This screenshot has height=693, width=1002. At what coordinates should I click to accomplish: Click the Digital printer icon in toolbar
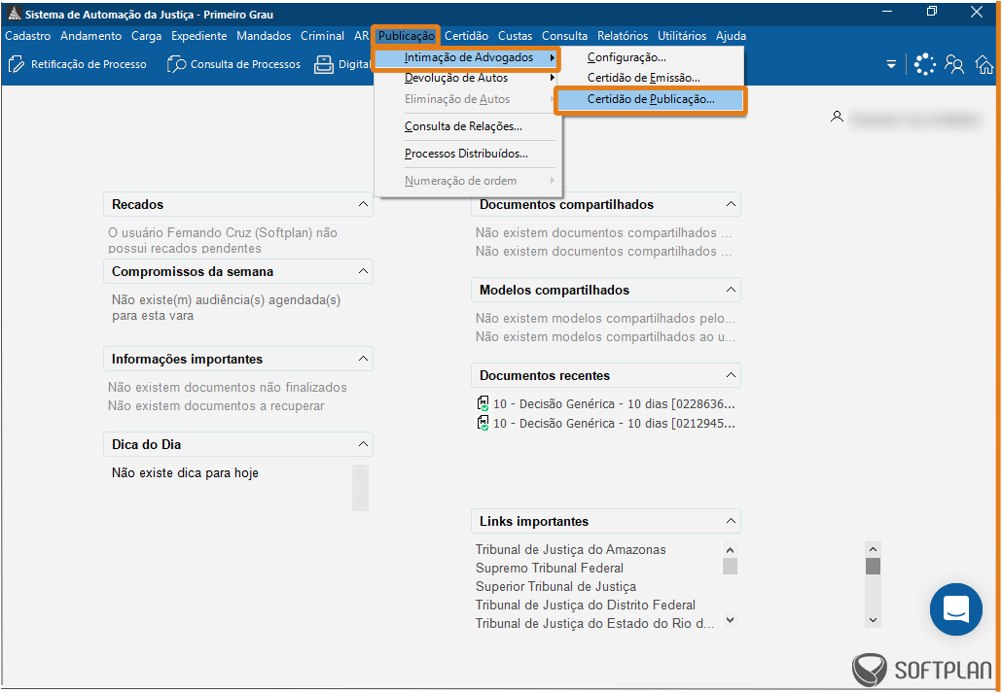(x=323, y=64)
